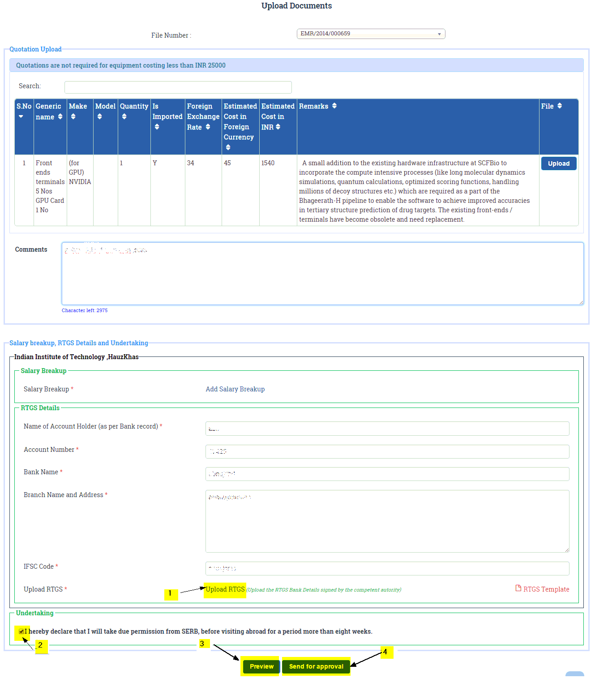Sort by Remarks column arrows
This screenshot has height=678, width=595.
(334, 106)
